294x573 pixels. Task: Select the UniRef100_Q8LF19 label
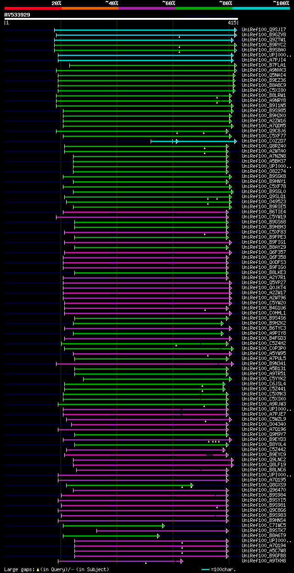pos(264,464)
